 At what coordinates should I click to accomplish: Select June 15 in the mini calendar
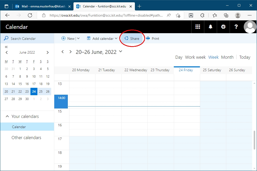tap(20, 84)
